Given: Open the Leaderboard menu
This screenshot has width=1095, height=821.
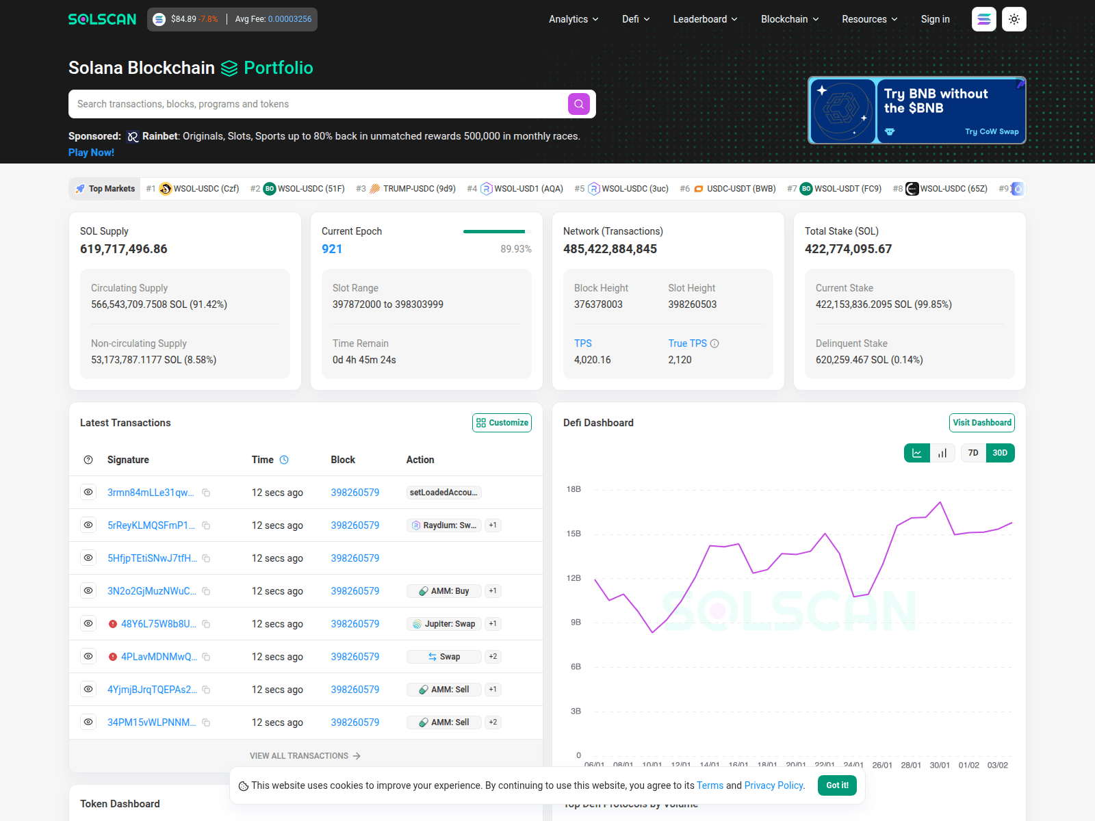Looking at the screenshot, I should [x=705, y=19].
